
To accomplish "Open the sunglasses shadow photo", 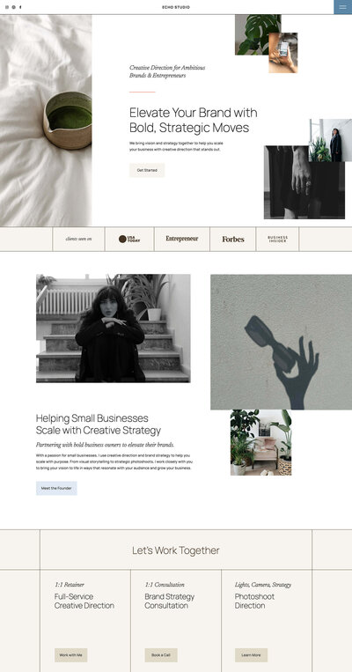I will click(x=281, y=342).
